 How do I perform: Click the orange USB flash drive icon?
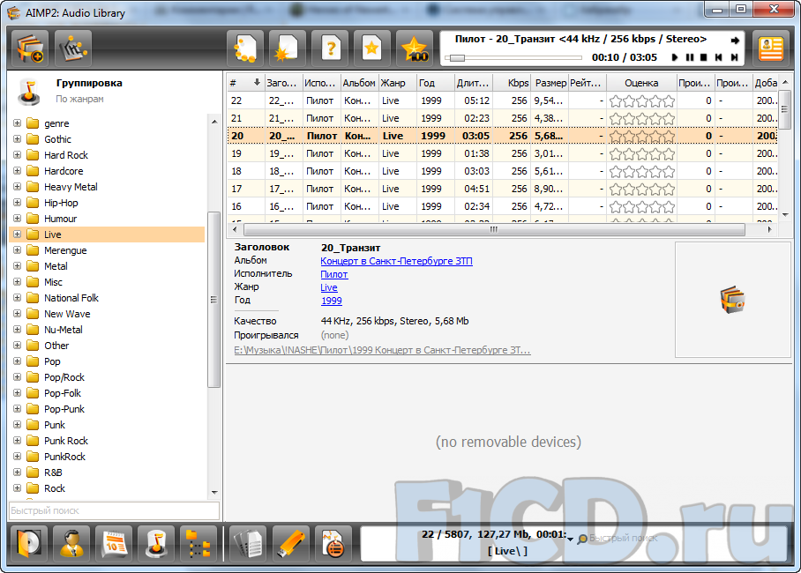click(x=290, y=543)
